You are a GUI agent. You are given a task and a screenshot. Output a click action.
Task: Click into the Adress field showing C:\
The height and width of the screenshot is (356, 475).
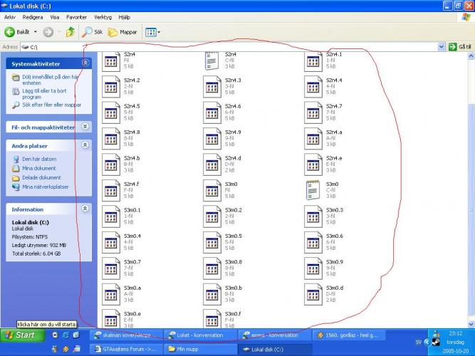(x=229, y=47)
